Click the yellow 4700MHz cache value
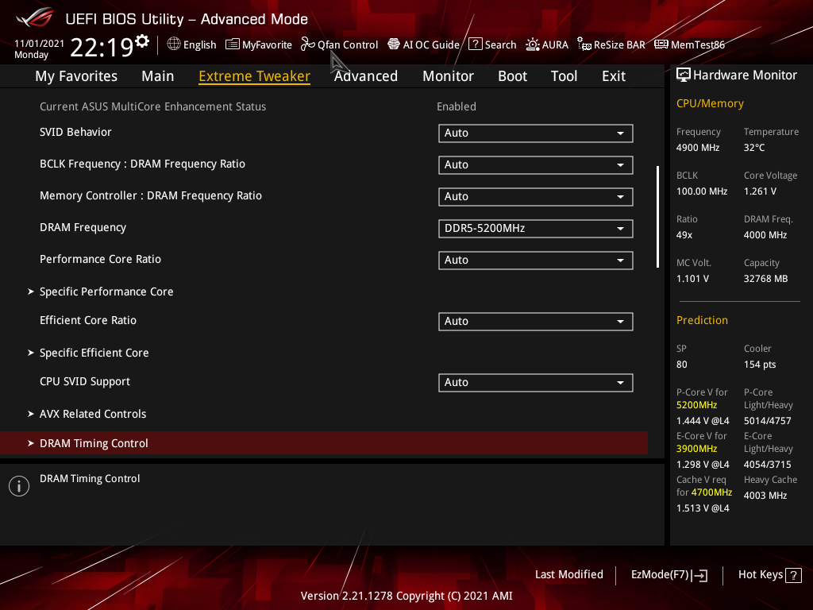This screenshot has width=813, height=610. pyautogui.click(x=711, y=492)
